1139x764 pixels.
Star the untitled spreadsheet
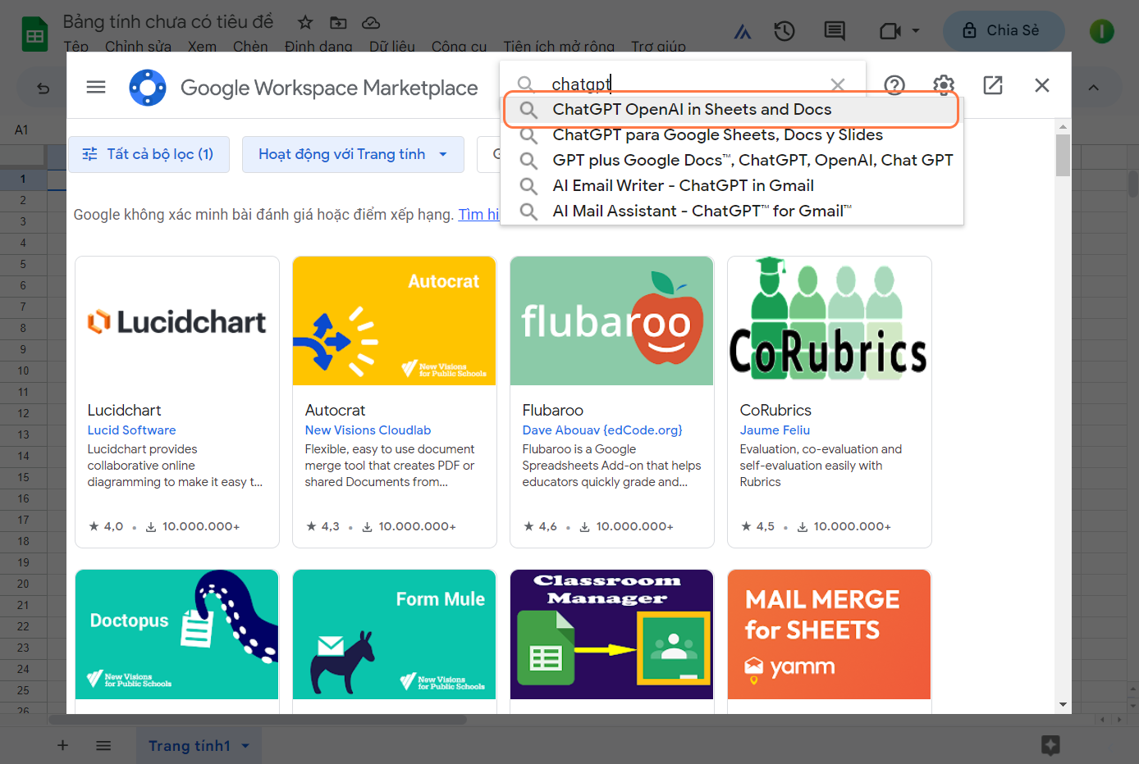point(305,22)
